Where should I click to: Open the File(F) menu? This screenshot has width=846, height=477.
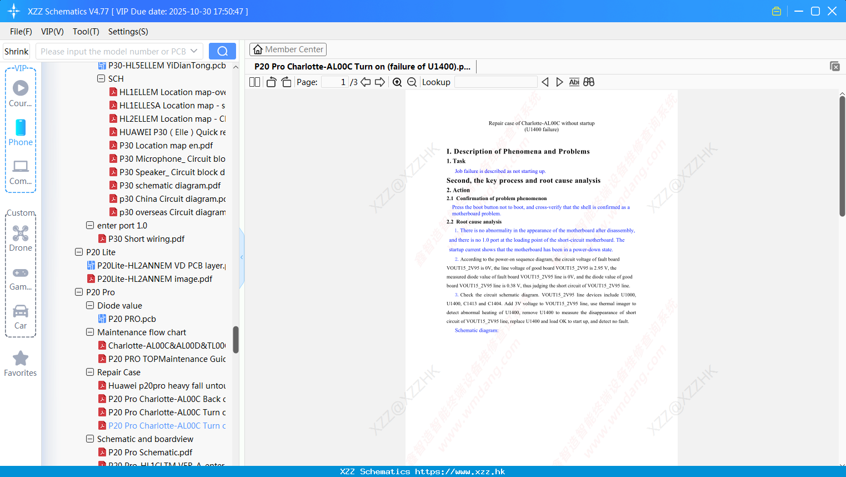tap(21, 32)
